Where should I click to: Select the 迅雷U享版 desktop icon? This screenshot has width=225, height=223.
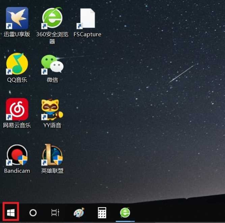[x=17, y=18]
